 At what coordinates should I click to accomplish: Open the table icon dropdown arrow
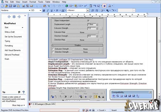click(73, 6)
